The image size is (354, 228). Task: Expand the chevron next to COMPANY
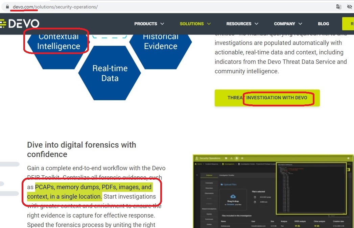pos(300,24)
